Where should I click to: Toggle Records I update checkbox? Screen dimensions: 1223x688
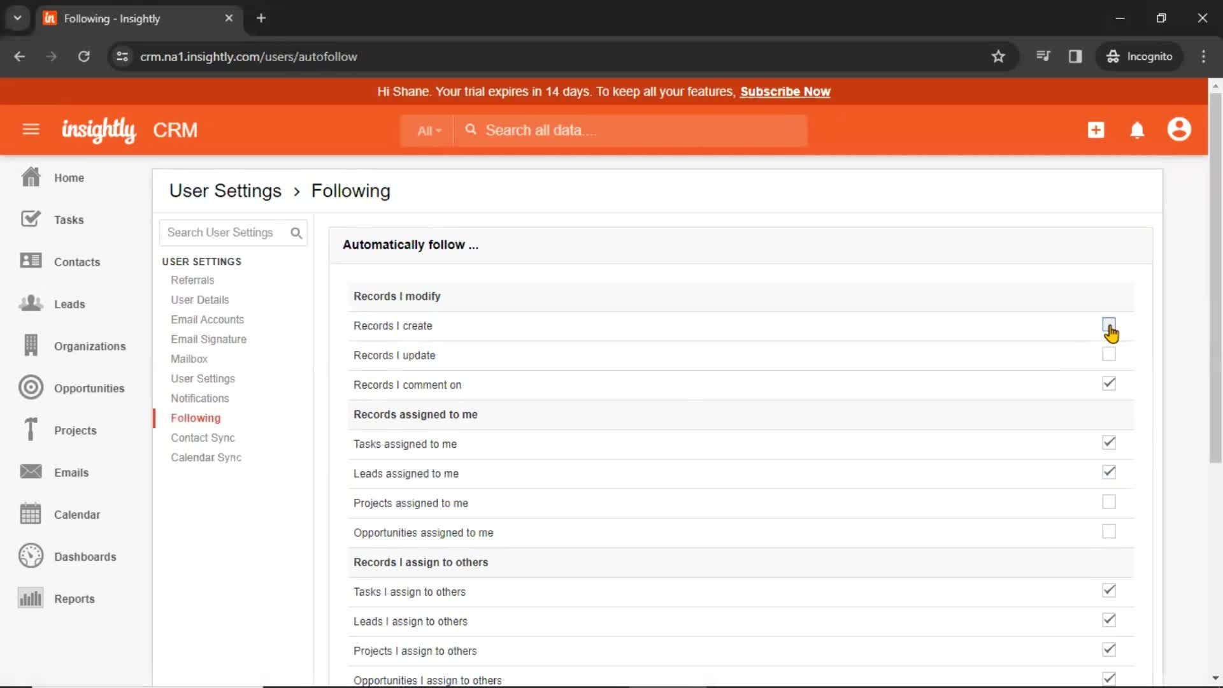(x=1109, y=354)
